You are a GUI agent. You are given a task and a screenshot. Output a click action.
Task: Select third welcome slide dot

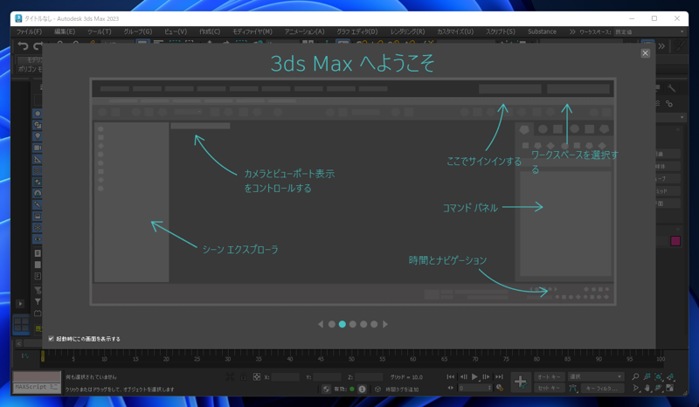[353, 324]
